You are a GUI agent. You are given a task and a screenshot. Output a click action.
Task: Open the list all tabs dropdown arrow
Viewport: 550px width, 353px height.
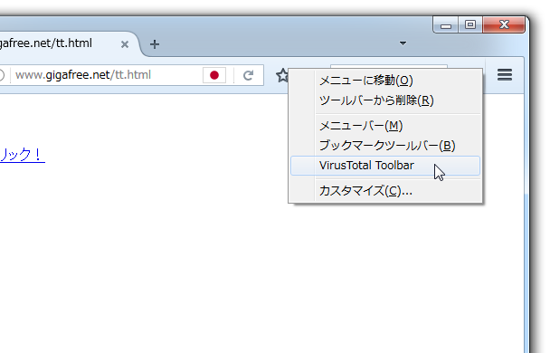click(403, 43)
